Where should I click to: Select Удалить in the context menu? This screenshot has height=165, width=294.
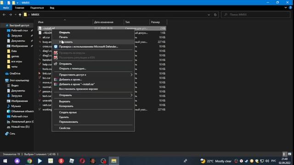tap(64, 117)
